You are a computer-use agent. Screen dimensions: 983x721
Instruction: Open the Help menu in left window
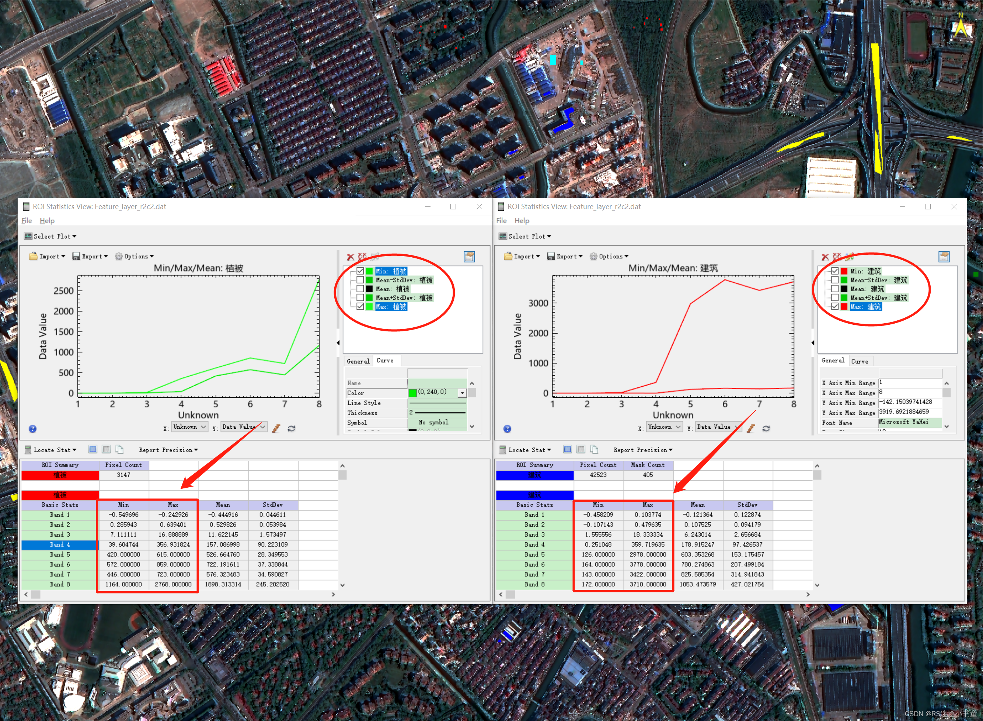point(47,221)
